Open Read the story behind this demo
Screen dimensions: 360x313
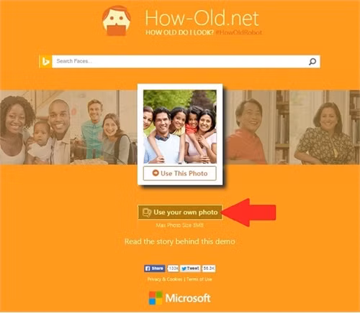(180, 241)
